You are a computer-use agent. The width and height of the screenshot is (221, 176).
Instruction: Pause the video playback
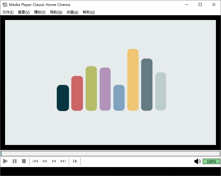[x=15, y=161]
